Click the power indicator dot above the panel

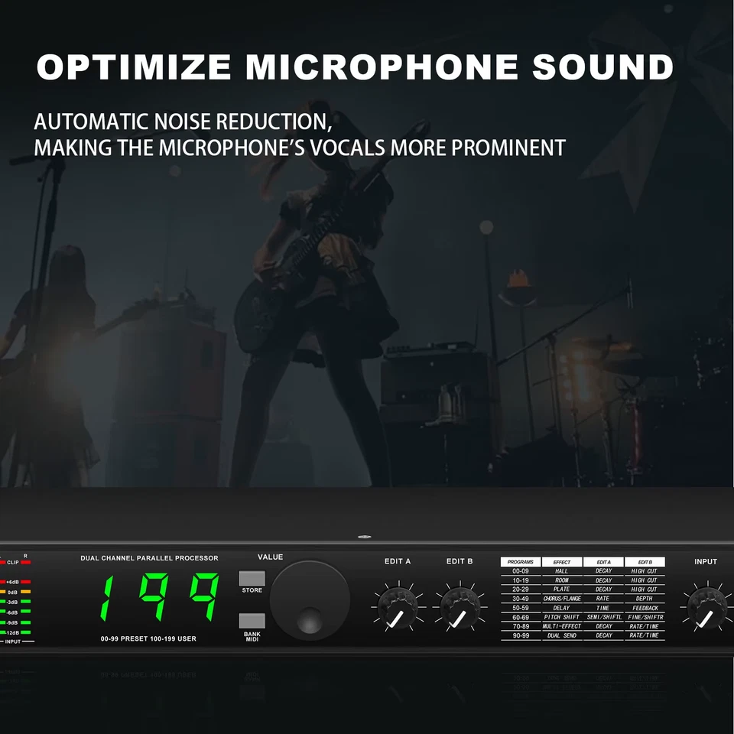365,537
